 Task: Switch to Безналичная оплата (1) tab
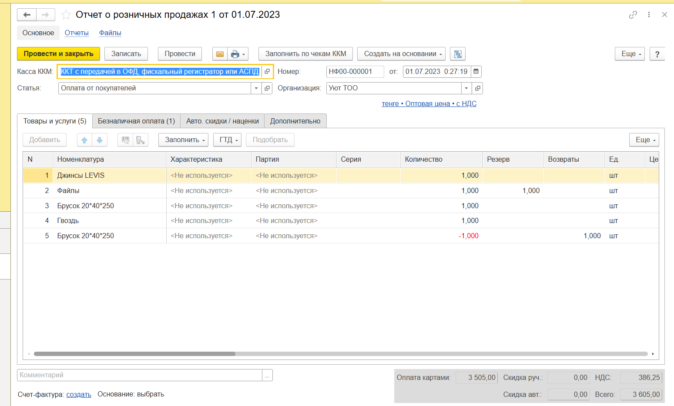tap(136, 121)
